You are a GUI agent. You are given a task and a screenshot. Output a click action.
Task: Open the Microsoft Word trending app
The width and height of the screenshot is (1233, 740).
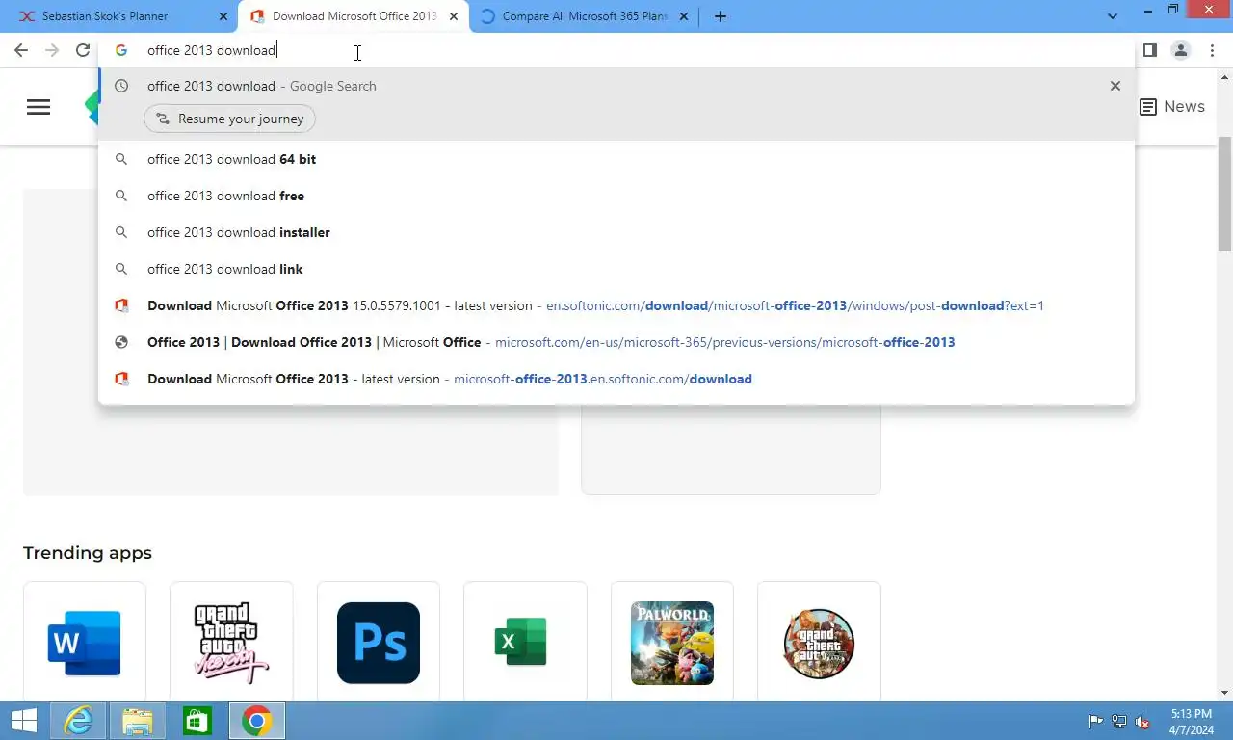(85, 642)
